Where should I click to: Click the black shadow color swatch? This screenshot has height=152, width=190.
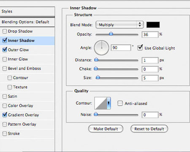click(153, 25)
